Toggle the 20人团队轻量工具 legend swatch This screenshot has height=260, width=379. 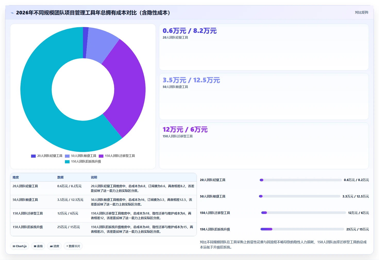click(33, 156)
